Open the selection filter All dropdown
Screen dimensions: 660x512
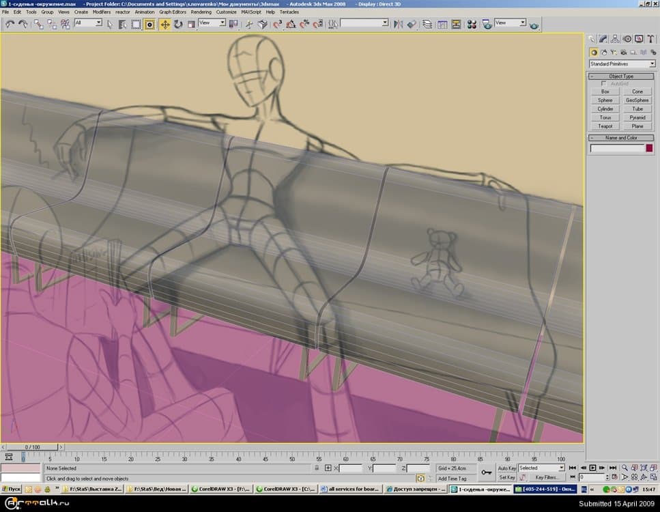click(x=88, y=23)
